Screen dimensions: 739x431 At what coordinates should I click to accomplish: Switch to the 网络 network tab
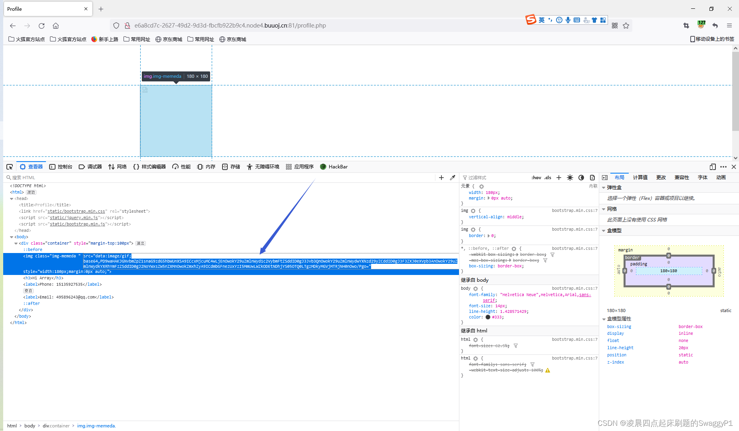click(x=117, y=167)
